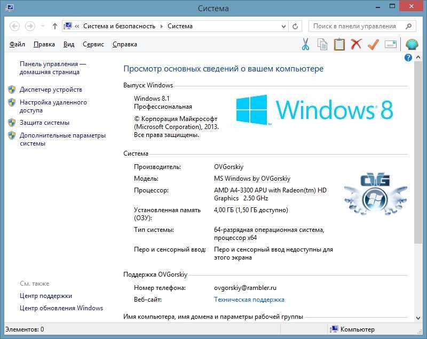Click the search magnifier icon
The image size is (427, 339).
[408, 26]
